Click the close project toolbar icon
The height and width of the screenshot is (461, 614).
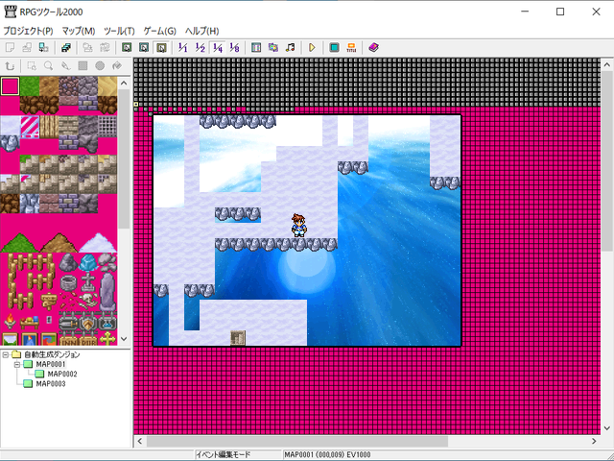coord(43,47)
